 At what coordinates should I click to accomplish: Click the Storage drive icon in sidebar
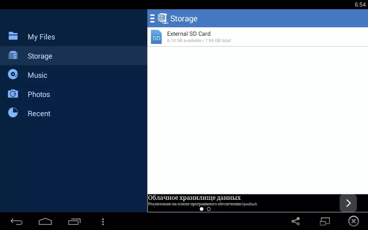pos(13,56)
